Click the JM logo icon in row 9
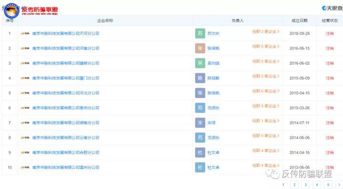Screen dimensions: 343x189 [x=25, y=152]
